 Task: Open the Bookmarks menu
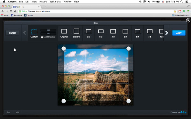(55, 2)
